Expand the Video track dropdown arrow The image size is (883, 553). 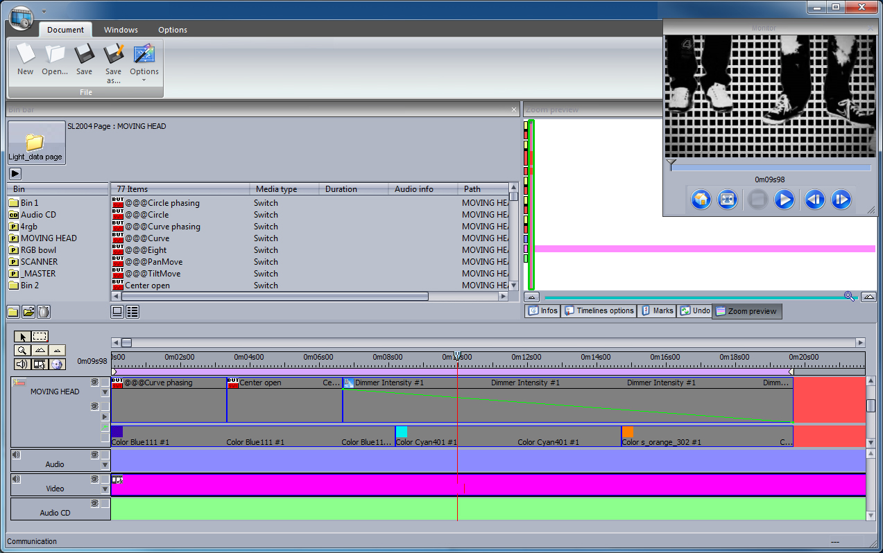[105, 489]
